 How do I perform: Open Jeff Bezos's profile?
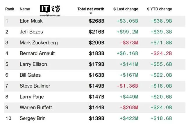tap(31, 32)
